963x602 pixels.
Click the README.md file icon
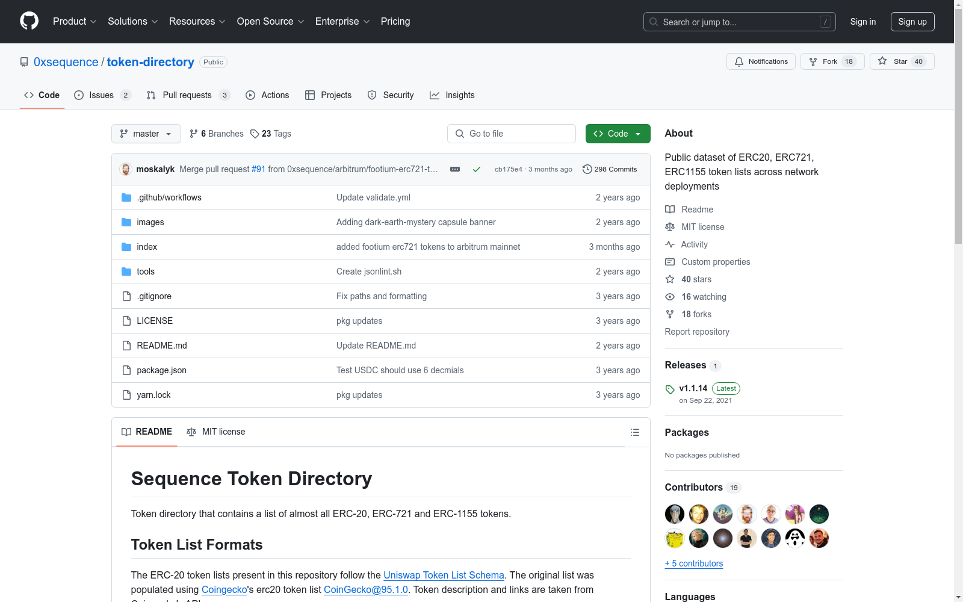click(126, 346)
